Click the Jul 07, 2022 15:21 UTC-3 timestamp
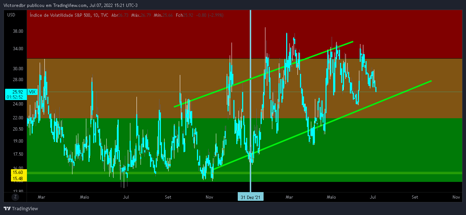The image size is (466, 215). [x=113, y=5]
